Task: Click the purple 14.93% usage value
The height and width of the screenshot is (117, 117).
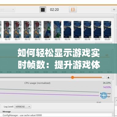Action: [107, 87]
